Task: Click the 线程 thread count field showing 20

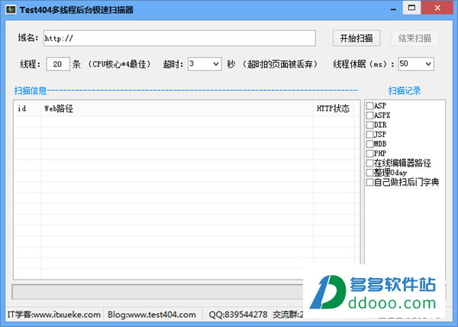Action: [x=58, y=64]
